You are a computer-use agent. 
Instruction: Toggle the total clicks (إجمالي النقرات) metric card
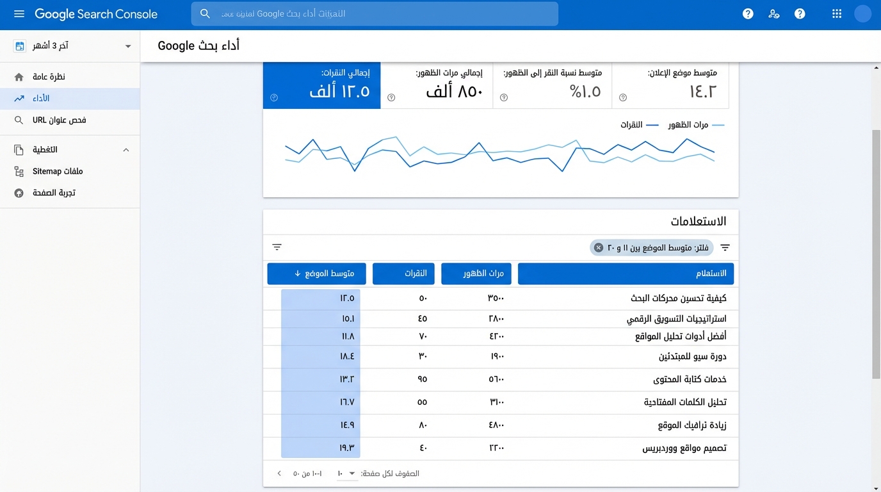pos(321,85)
